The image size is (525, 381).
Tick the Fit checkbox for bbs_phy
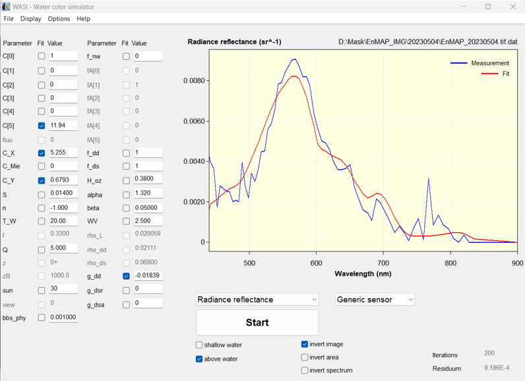(x=42, y=318)
